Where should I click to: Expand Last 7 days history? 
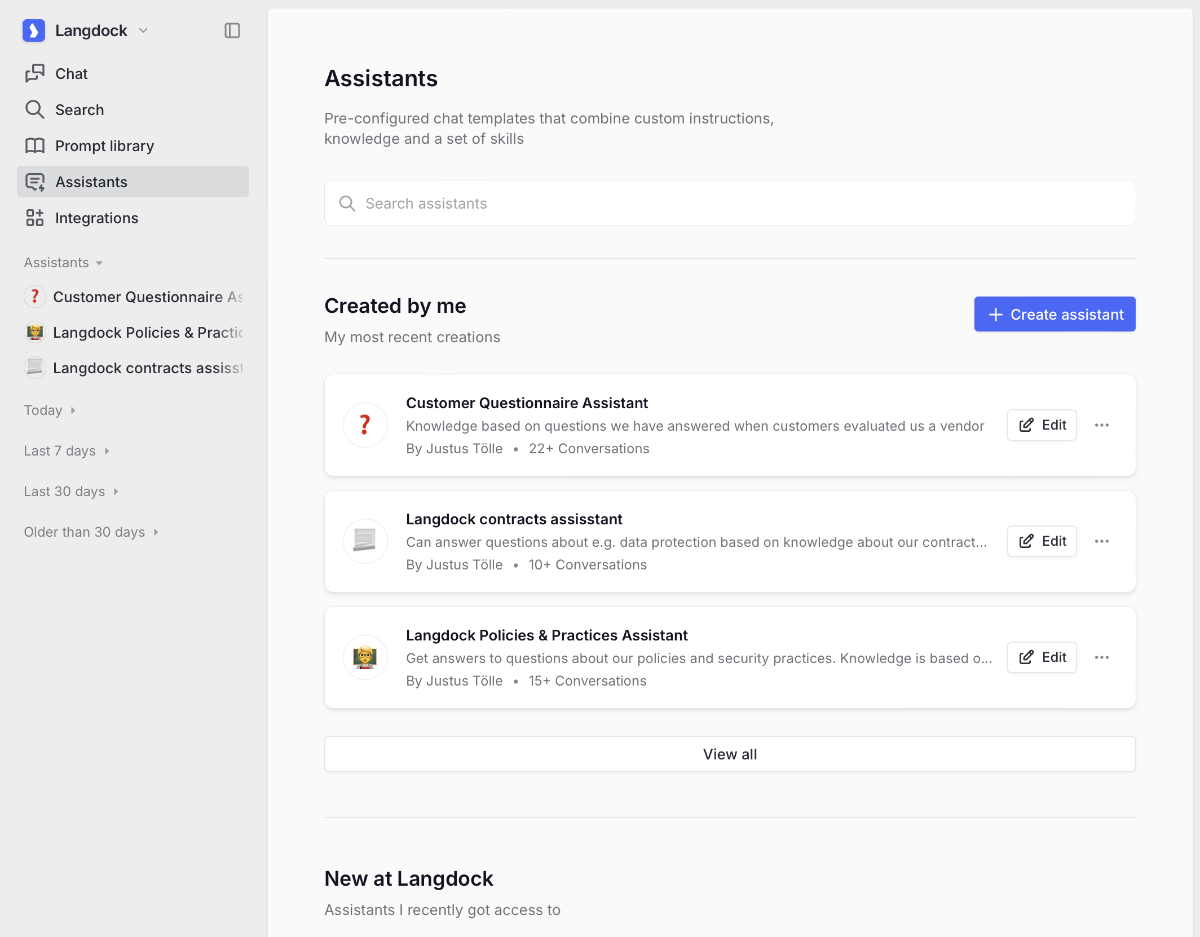click(67, 451)
